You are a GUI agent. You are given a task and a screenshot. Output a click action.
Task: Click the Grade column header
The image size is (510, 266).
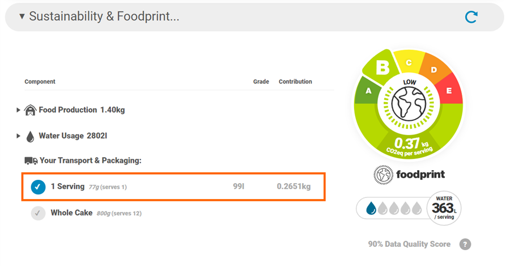tap(261, 82)
